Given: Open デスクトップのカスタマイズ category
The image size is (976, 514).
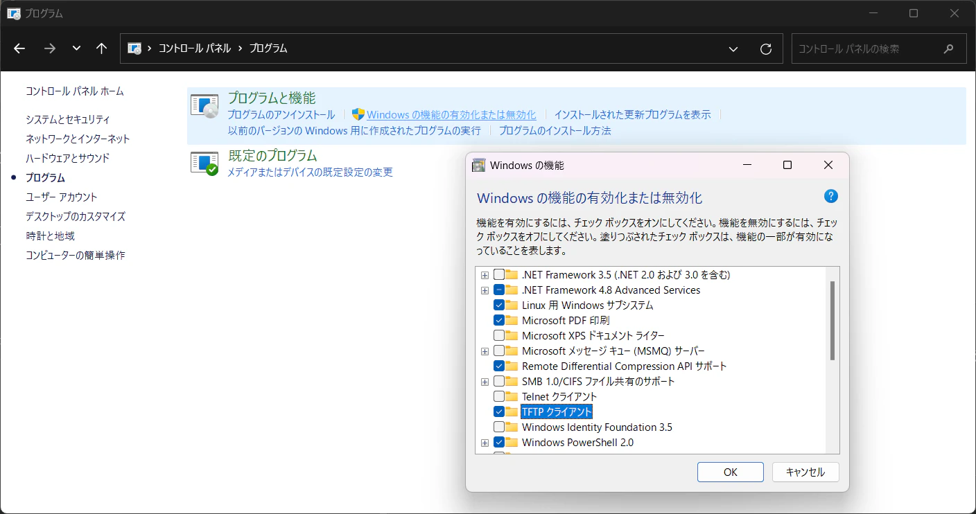Looking at the screenshot, I should click(x=76, y=217).
